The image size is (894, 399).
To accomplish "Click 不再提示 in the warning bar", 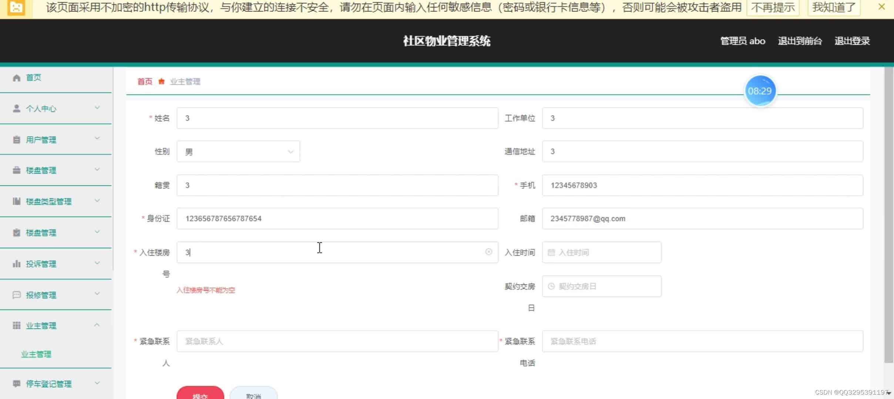I will point(773,7).
